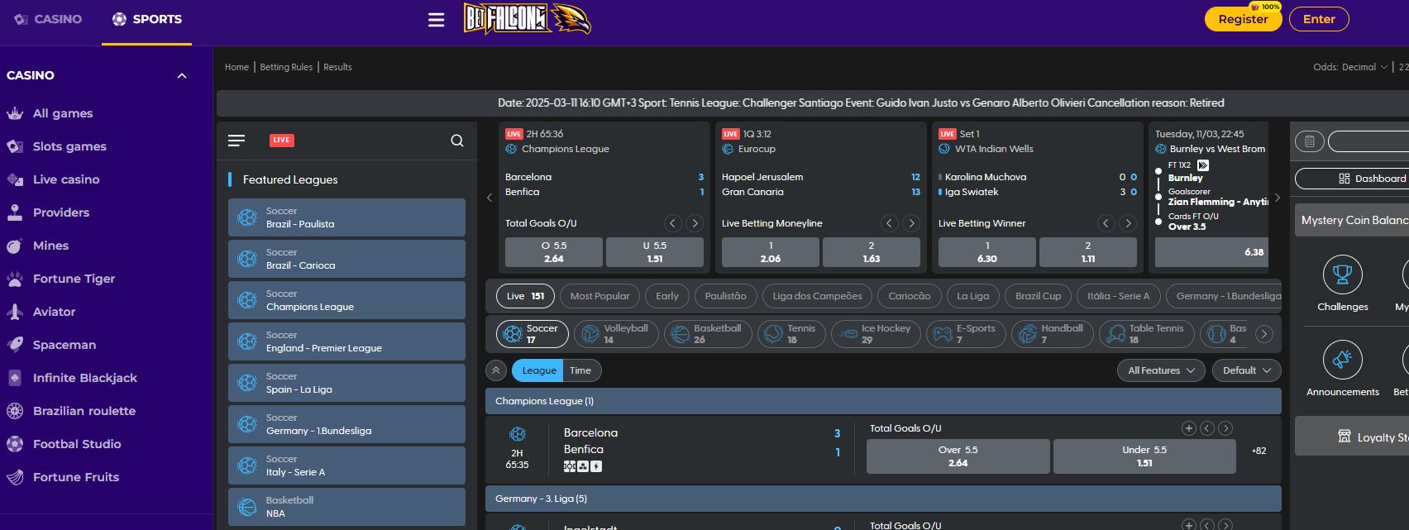Open the All games crown icon
The height and width of the screenshot is (530, 1409).
tap(15, 113)
